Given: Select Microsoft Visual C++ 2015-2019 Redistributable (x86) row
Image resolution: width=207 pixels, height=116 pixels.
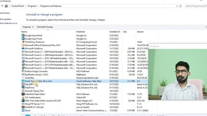Looking at the screenshot, I should point(84,65).
